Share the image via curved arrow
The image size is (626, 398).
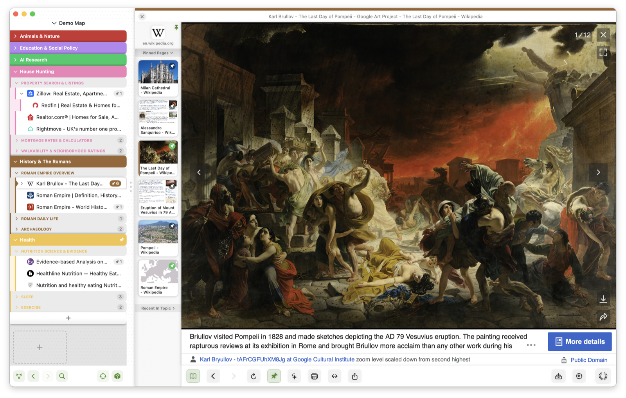pos(603,317)
